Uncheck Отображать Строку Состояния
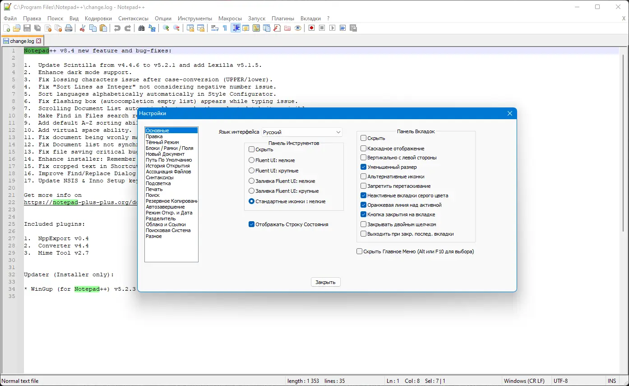 (252, 224)
